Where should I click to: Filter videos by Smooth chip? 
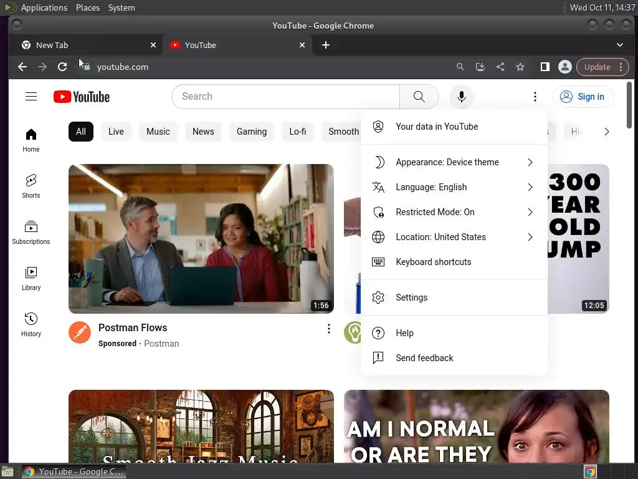342,132
